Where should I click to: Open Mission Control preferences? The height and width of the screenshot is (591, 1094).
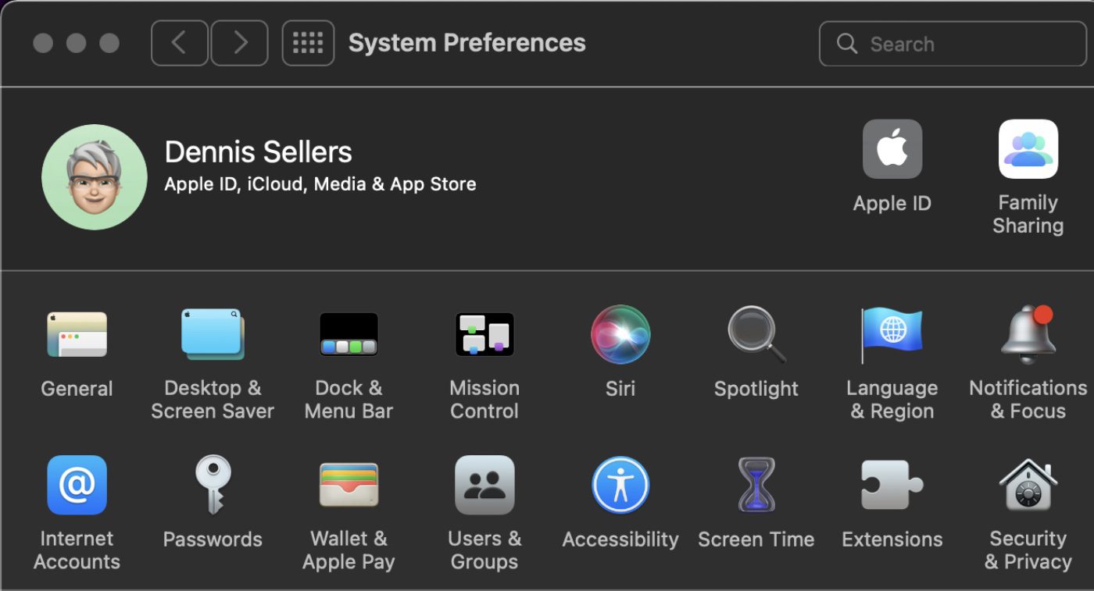[484, 335]
